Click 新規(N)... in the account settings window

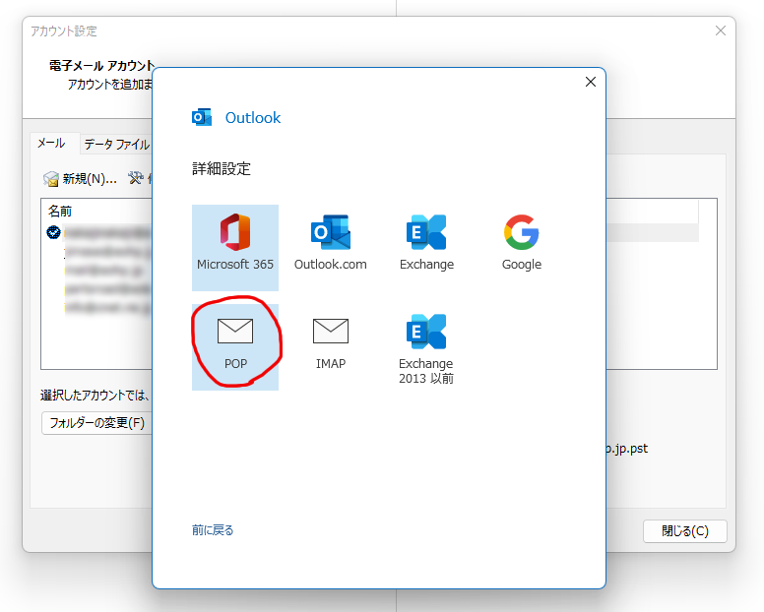click(81, 179)
